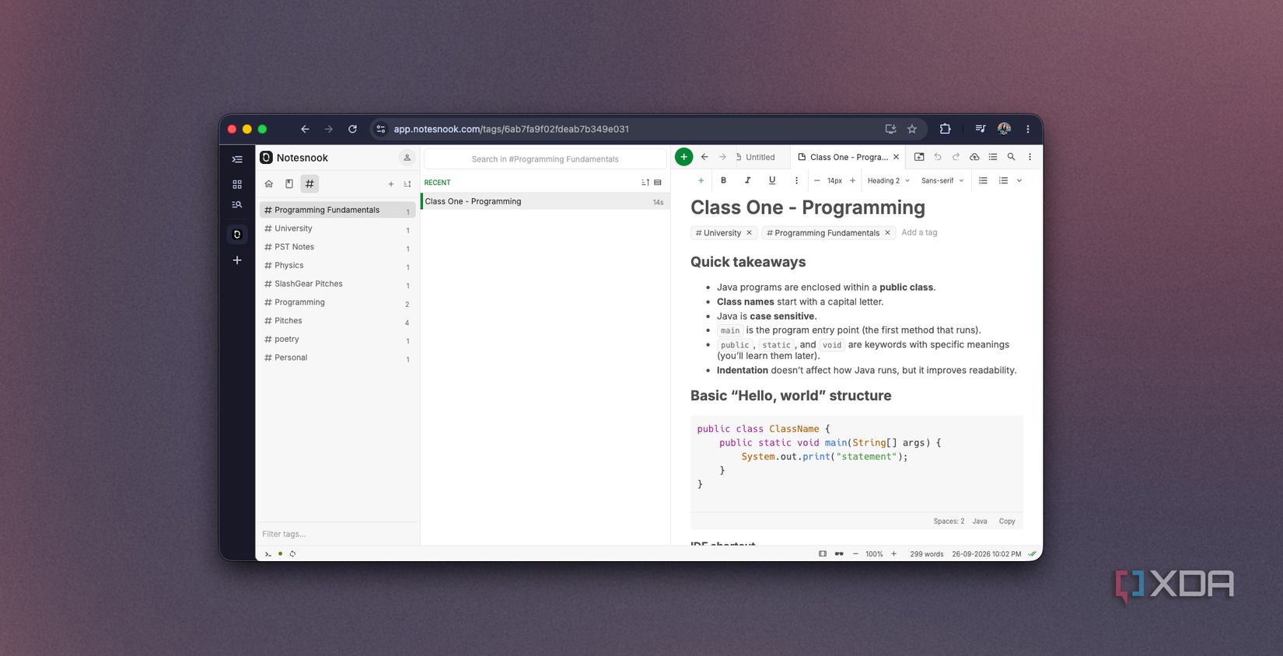Insert a numbered list

point(1003,180)
